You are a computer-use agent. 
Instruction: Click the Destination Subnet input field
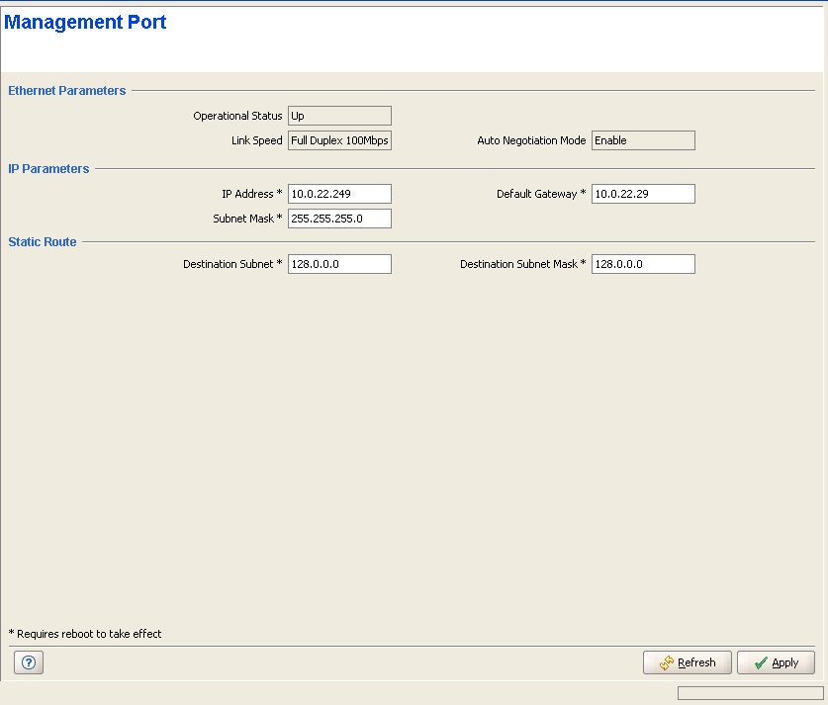[339, 264]
